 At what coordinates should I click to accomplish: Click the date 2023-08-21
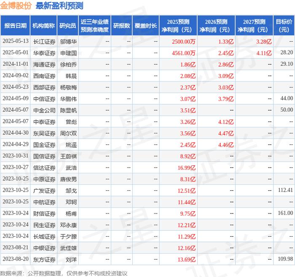pyautogui.click(x=16, y=248)
